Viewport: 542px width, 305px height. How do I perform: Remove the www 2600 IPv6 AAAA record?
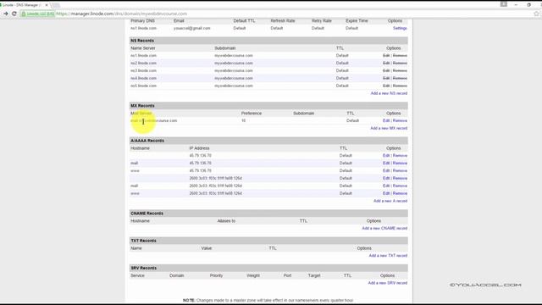point(400,194)
